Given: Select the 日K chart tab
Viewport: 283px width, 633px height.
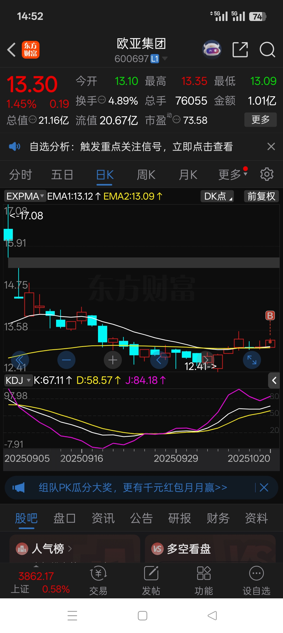Looking at the screenshot, I should point(105,175).
